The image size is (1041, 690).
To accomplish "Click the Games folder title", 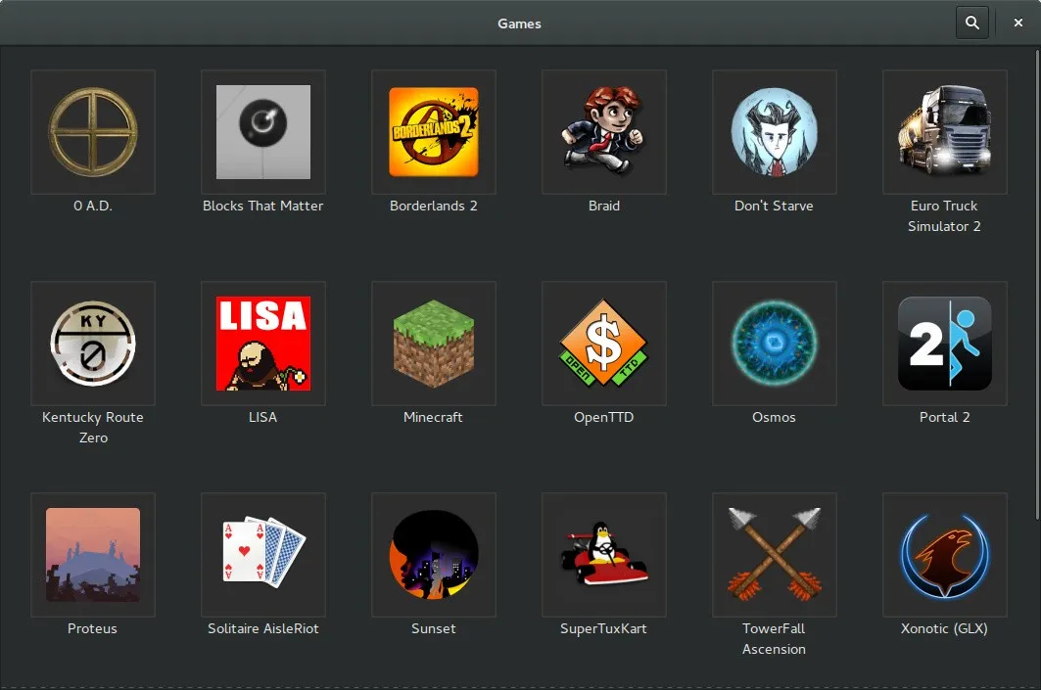I will click(x=519, y=23).
